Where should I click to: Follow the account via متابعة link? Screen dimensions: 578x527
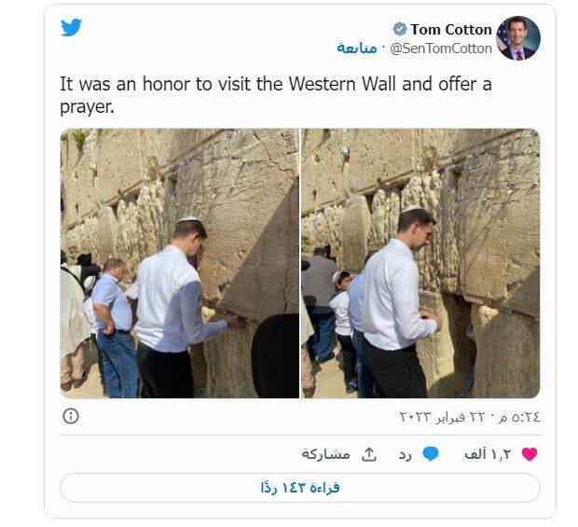[x=357, y=48]
